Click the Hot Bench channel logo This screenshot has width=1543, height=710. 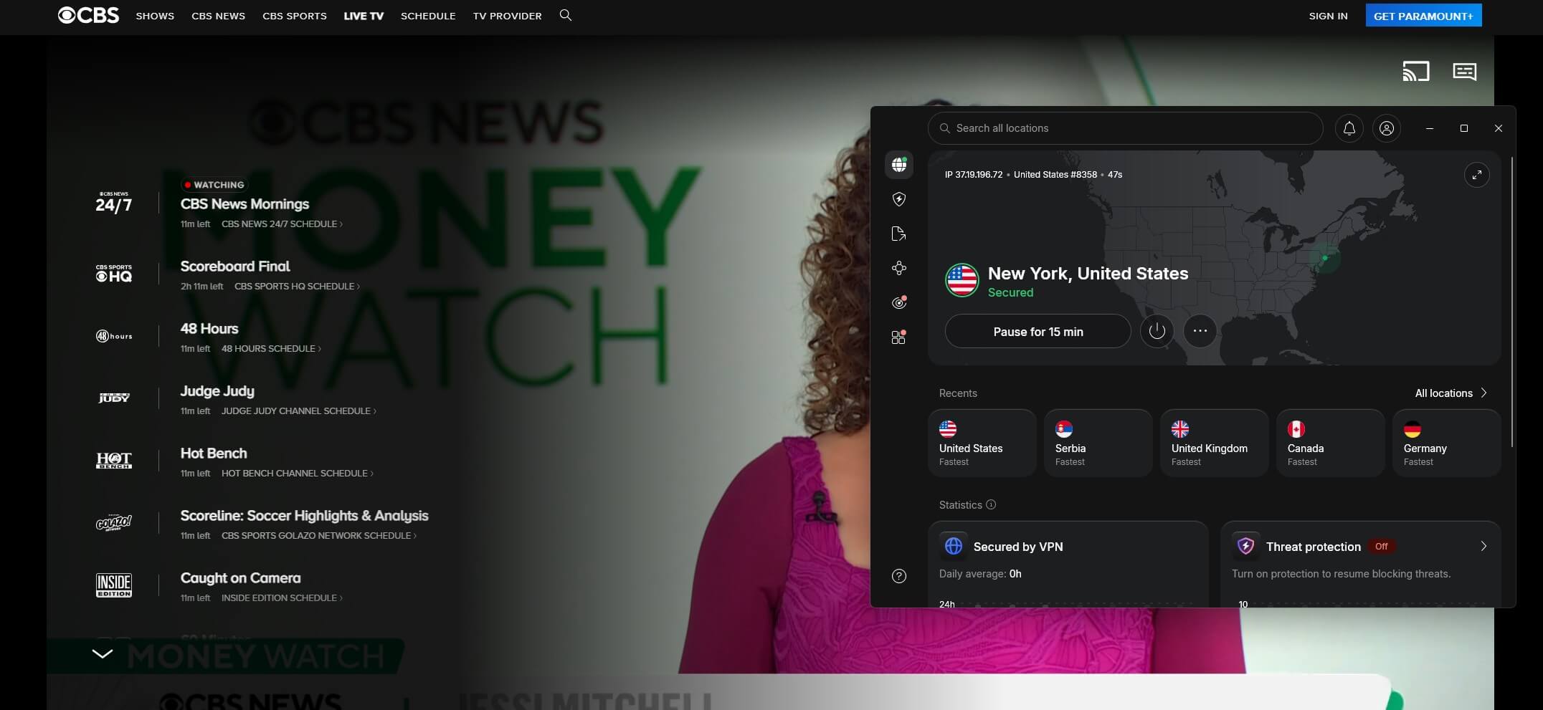(x=114, y=460)
